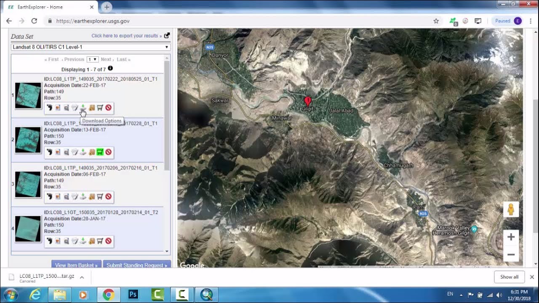Open metadata for the 13-FEB-17 scene
The height and width of the screenshot is (303, 539).
(75, 152)
